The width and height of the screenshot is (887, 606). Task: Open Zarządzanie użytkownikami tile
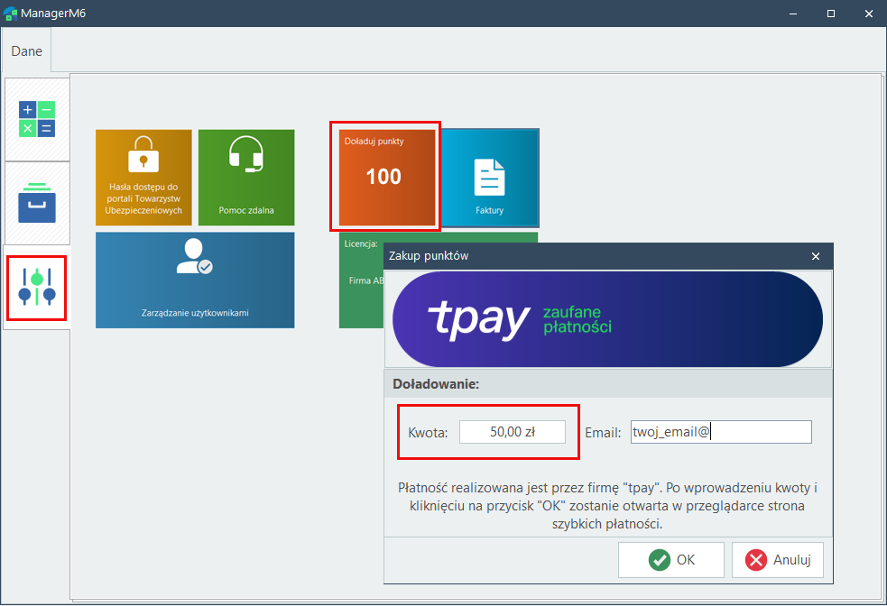point(195,280)
